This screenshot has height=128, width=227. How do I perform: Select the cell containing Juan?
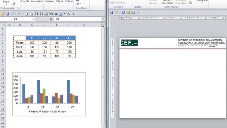(20, 56)
